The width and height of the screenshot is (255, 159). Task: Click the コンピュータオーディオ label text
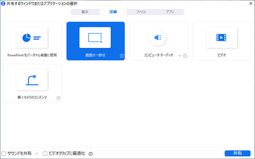[159, 55]
